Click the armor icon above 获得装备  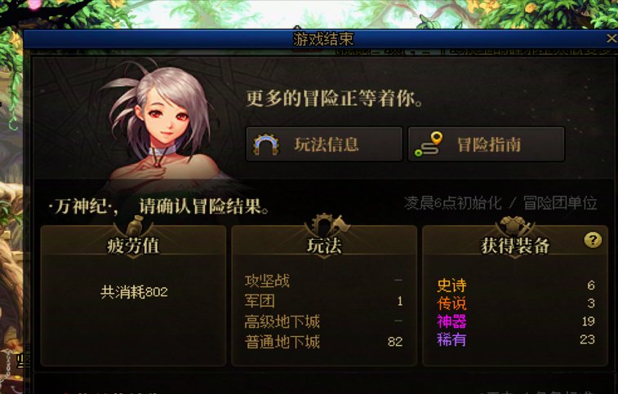pos(514,226)
